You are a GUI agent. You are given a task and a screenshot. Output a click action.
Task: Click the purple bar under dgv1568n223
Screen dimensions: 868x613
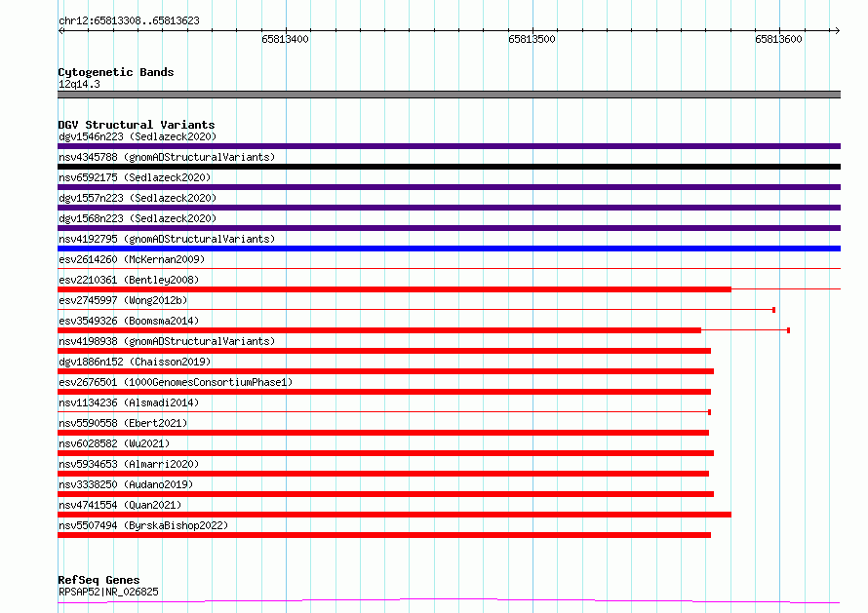[x=449, y=228]
